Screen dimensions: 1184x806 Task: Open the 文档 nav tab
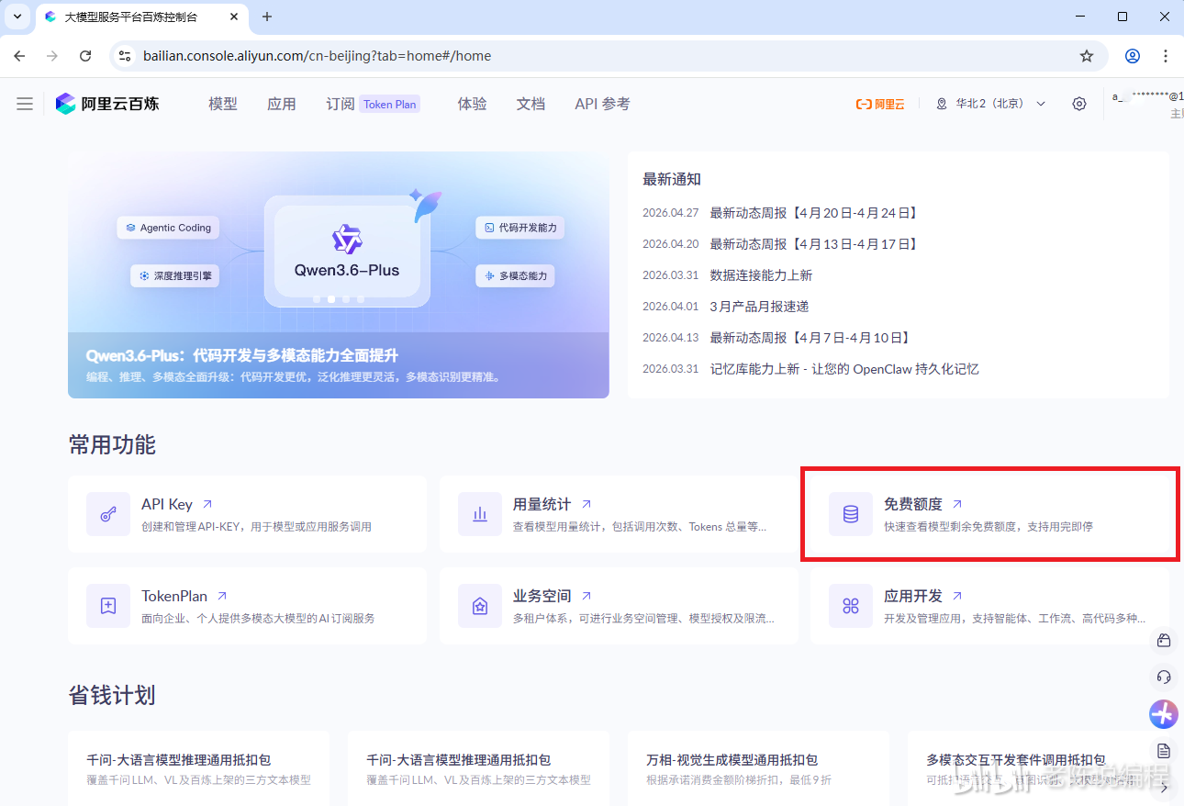click(531, 104)
